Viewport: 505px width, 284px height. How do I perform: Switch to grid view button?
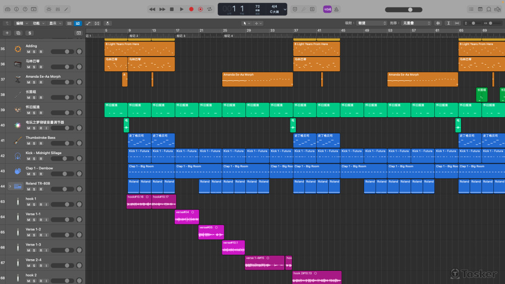click(69, 23)
